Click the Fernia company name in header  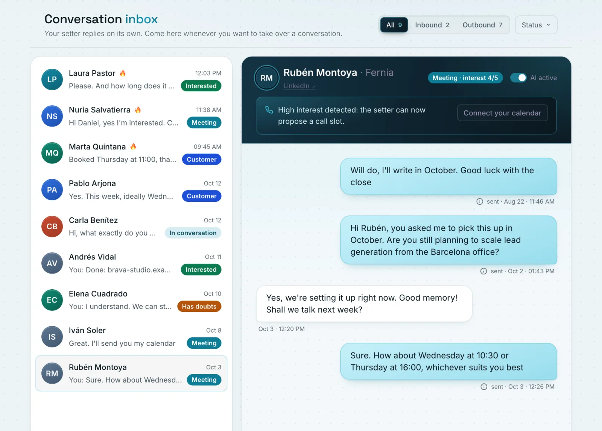379,73
